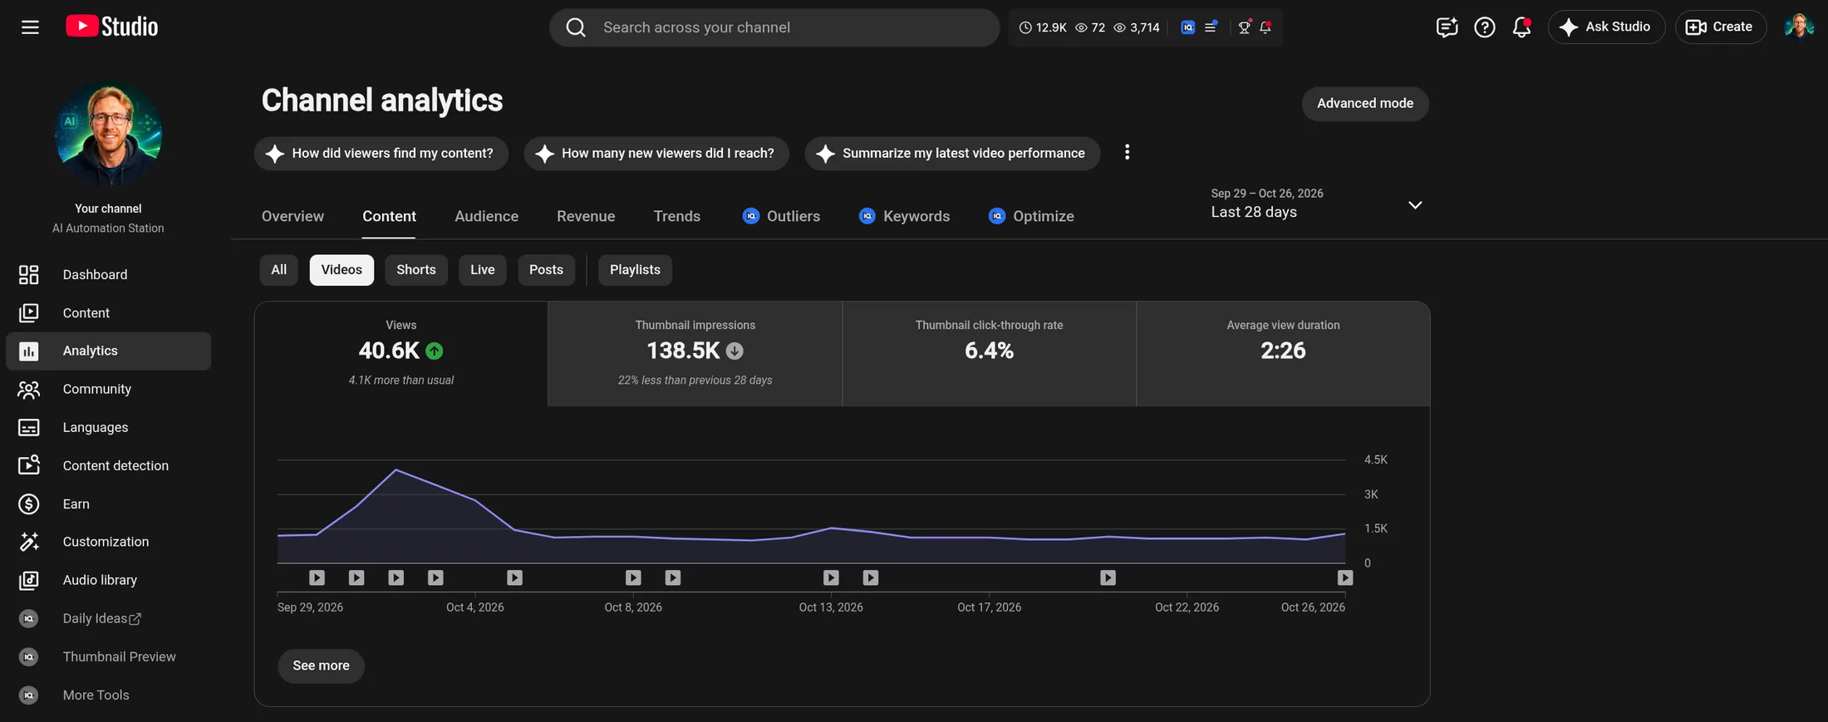Open Daily Ideas external link

click(x=108, y=618)
